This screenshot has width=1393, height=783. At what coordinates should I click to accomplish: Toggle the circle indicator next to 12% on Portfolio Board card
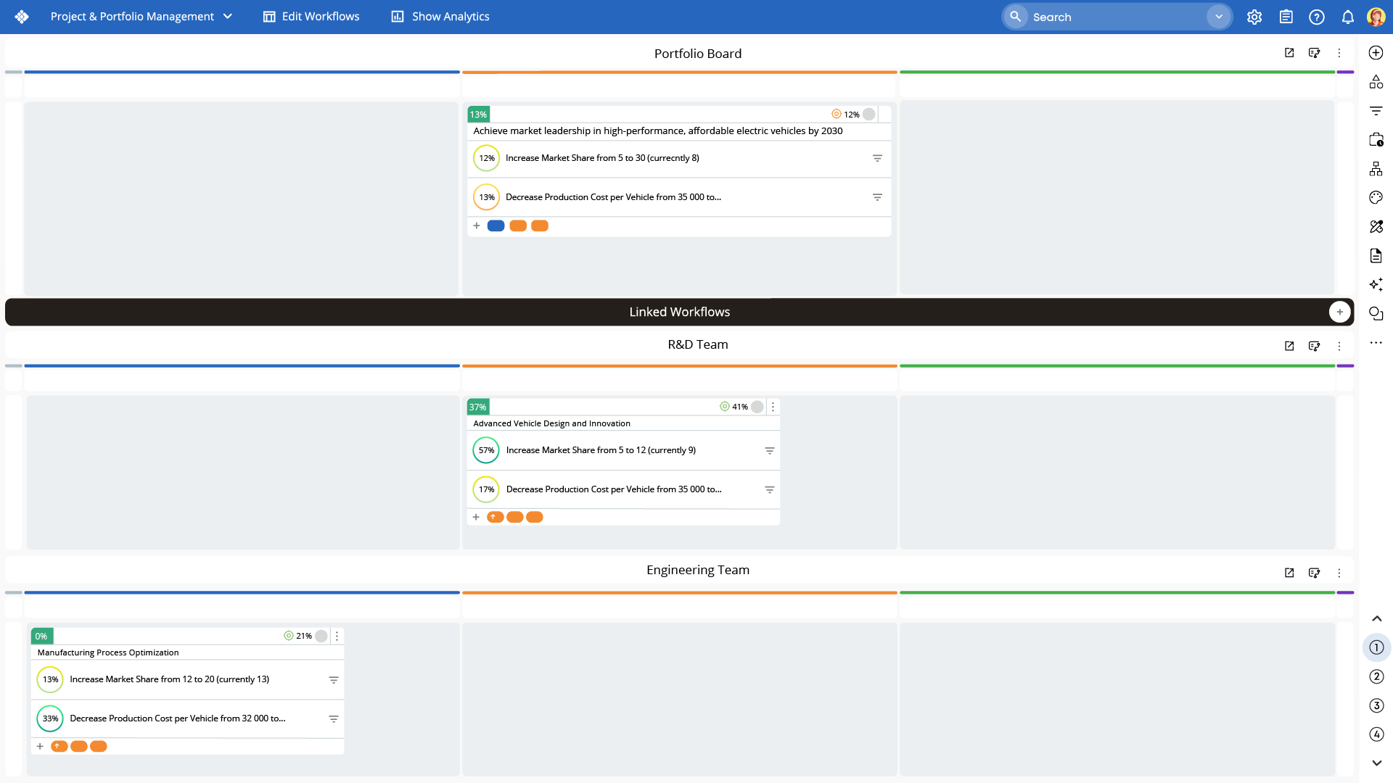(868, 114)
